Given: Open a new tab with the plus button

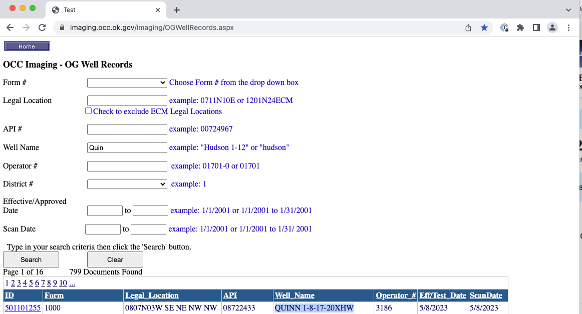Looking at the screenshot, I should pyautogui.click(x=177, y=10).
